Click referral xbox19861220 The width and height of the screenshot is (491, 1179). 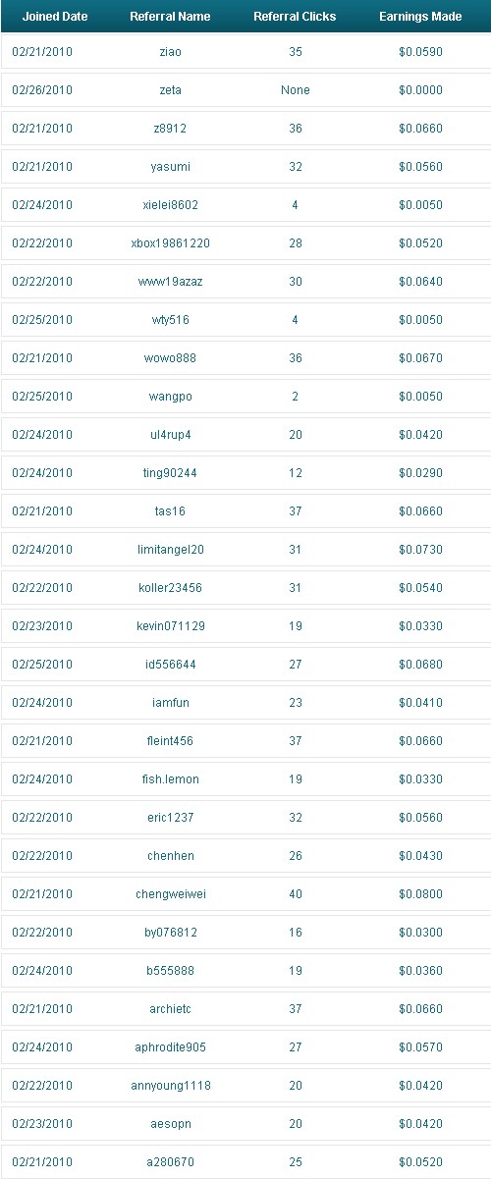pos(170,242)
